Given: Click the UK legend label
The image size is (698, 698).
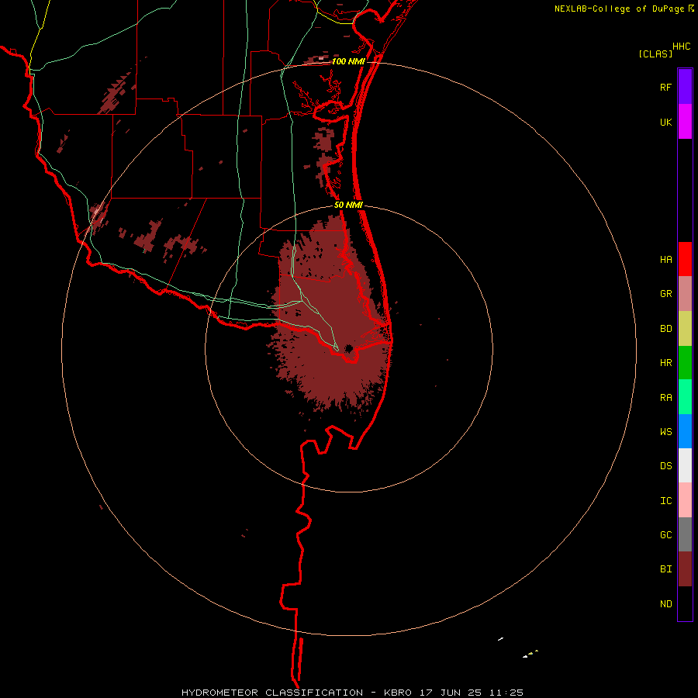Looking at the screenshot, I should pyautogui.click(x=665, y=122).
